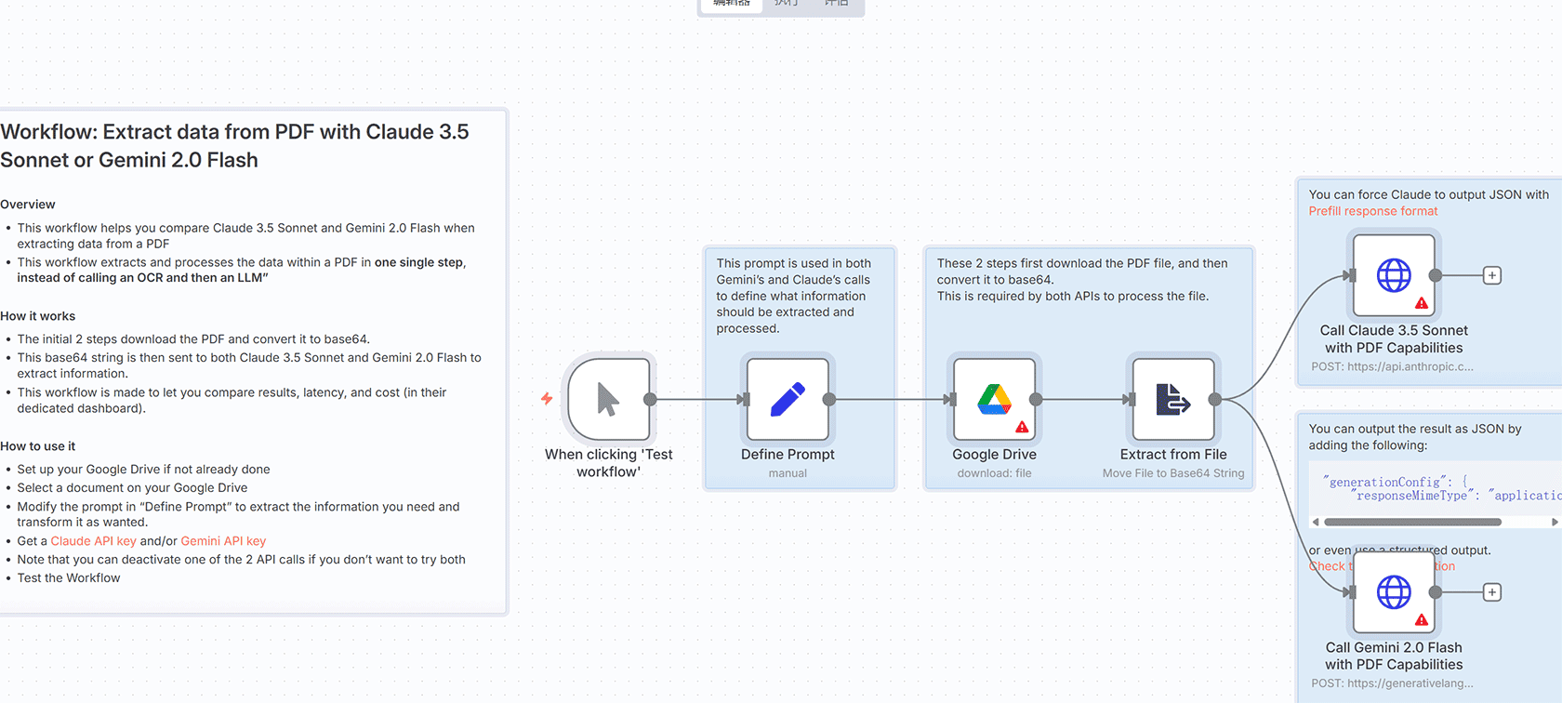Add a node after Call Claude 3.5 Sonnet

1492,275
